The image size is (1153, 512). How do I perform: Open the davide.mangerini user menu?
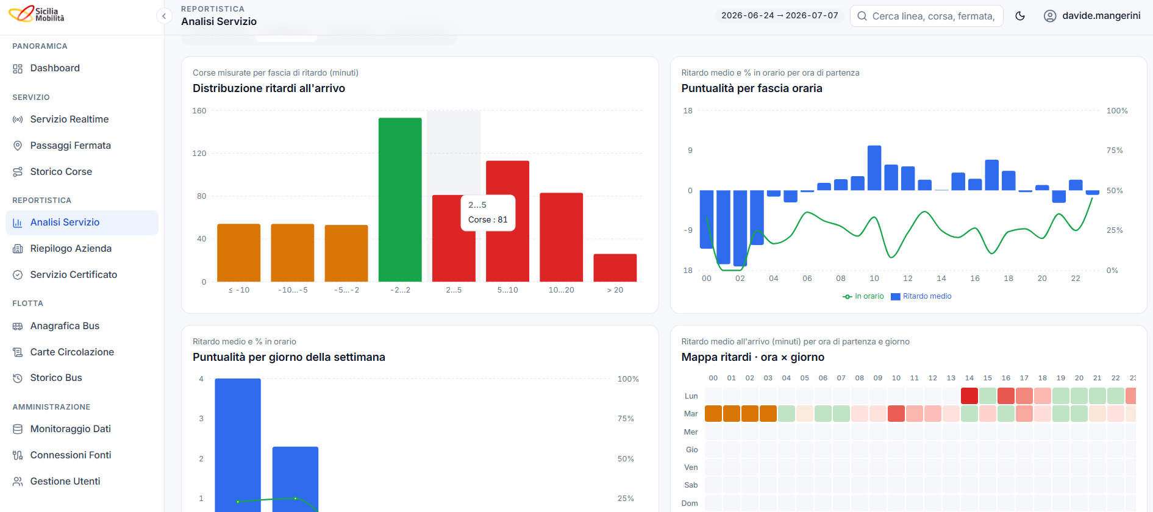pyautogui.click(x=1092, y=16)
